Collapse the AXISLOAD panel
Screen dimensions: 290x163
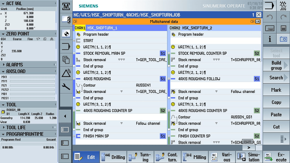coord(3,71)
